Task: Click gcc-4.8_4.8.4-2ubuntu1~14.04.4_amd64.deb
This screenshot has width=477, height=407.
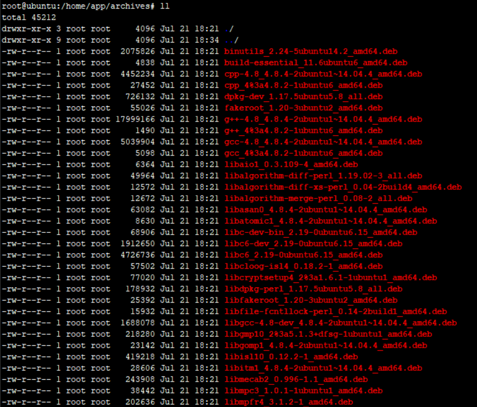Action: 323,142
